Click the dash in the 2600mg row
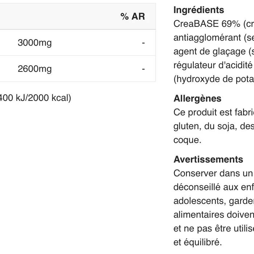The height and width of the screenshot is (254, 254). tap(143, 69)
